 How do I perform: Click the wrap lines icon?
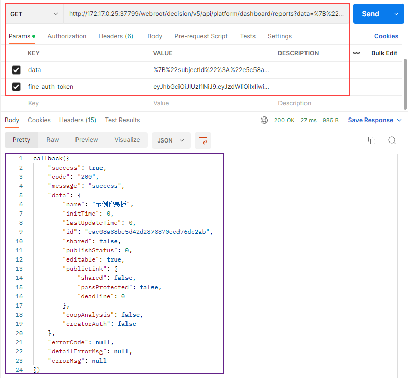point(203,140)
